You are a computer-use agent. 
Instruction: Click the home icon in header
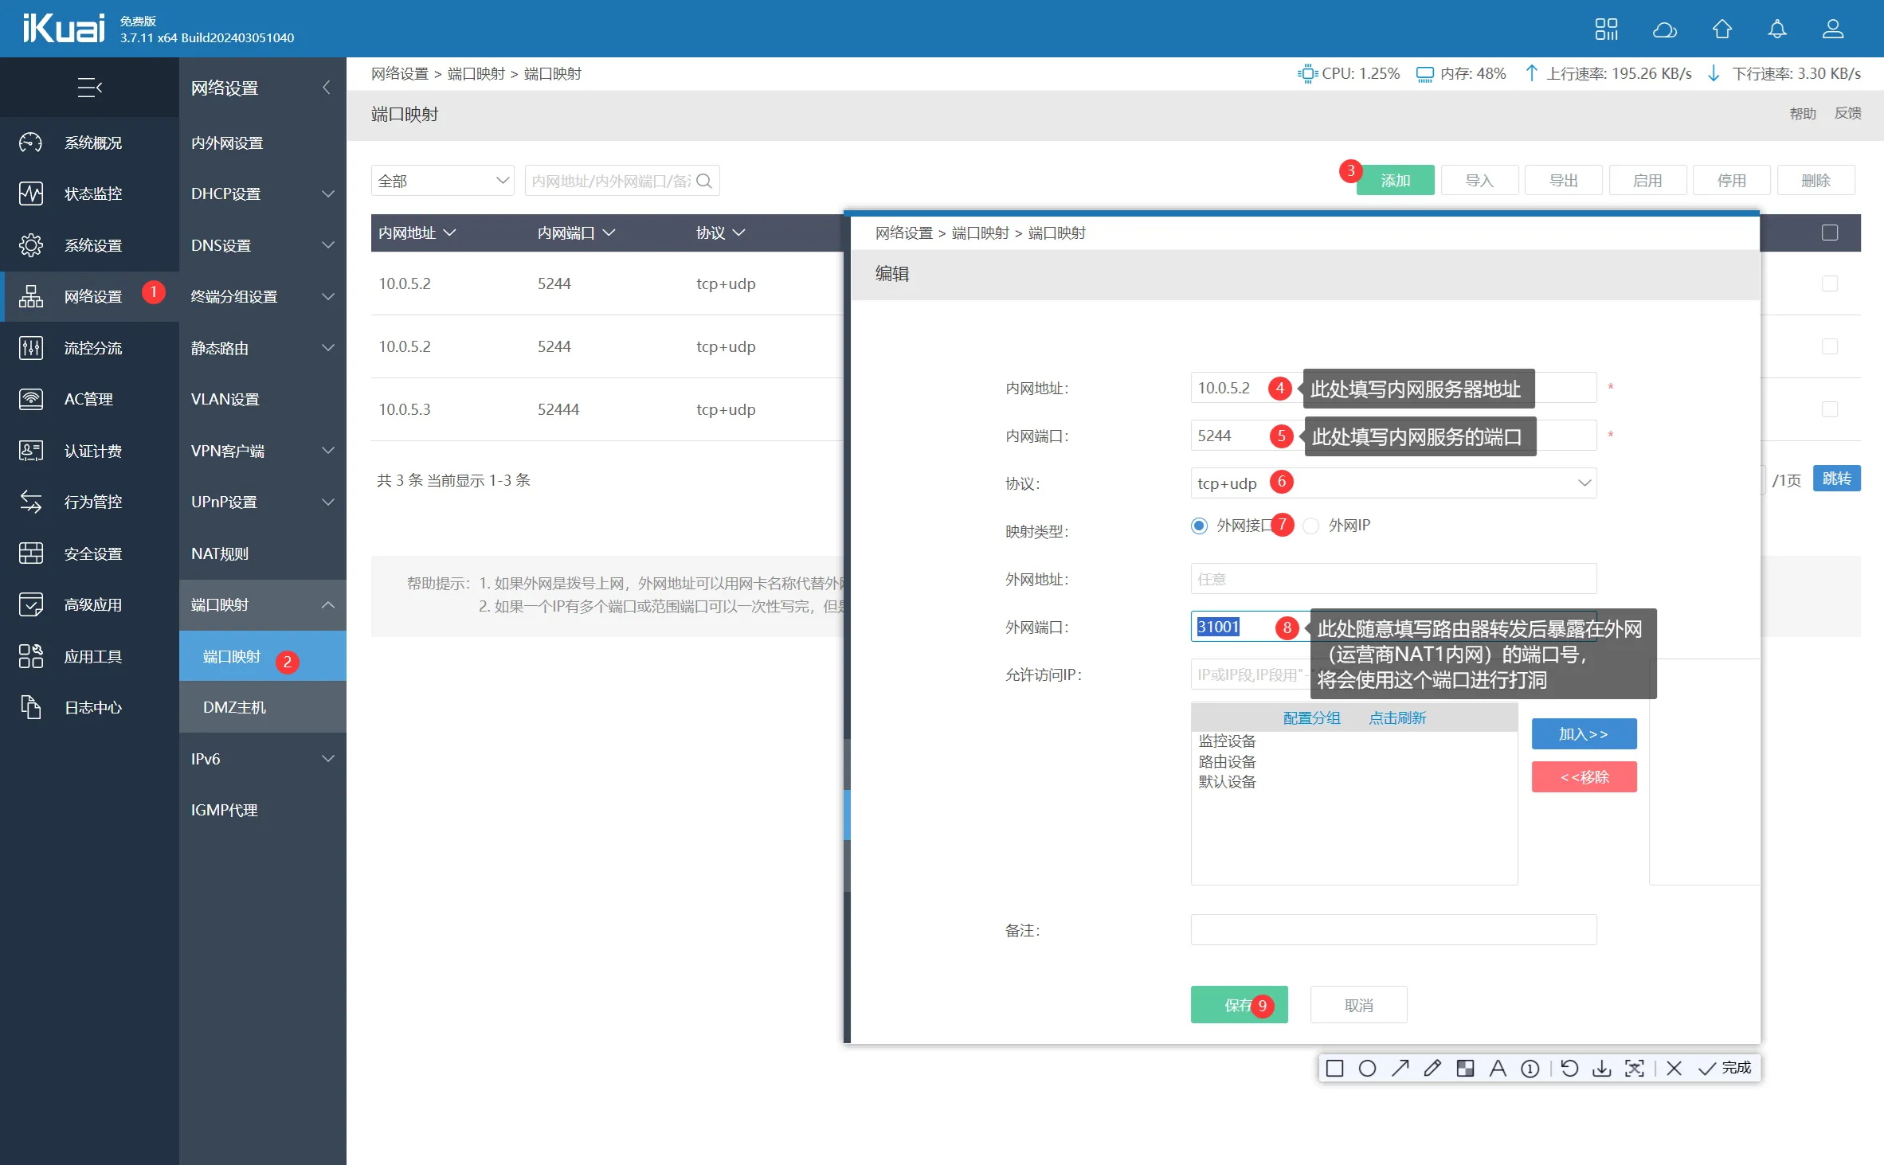[1721, 29]
